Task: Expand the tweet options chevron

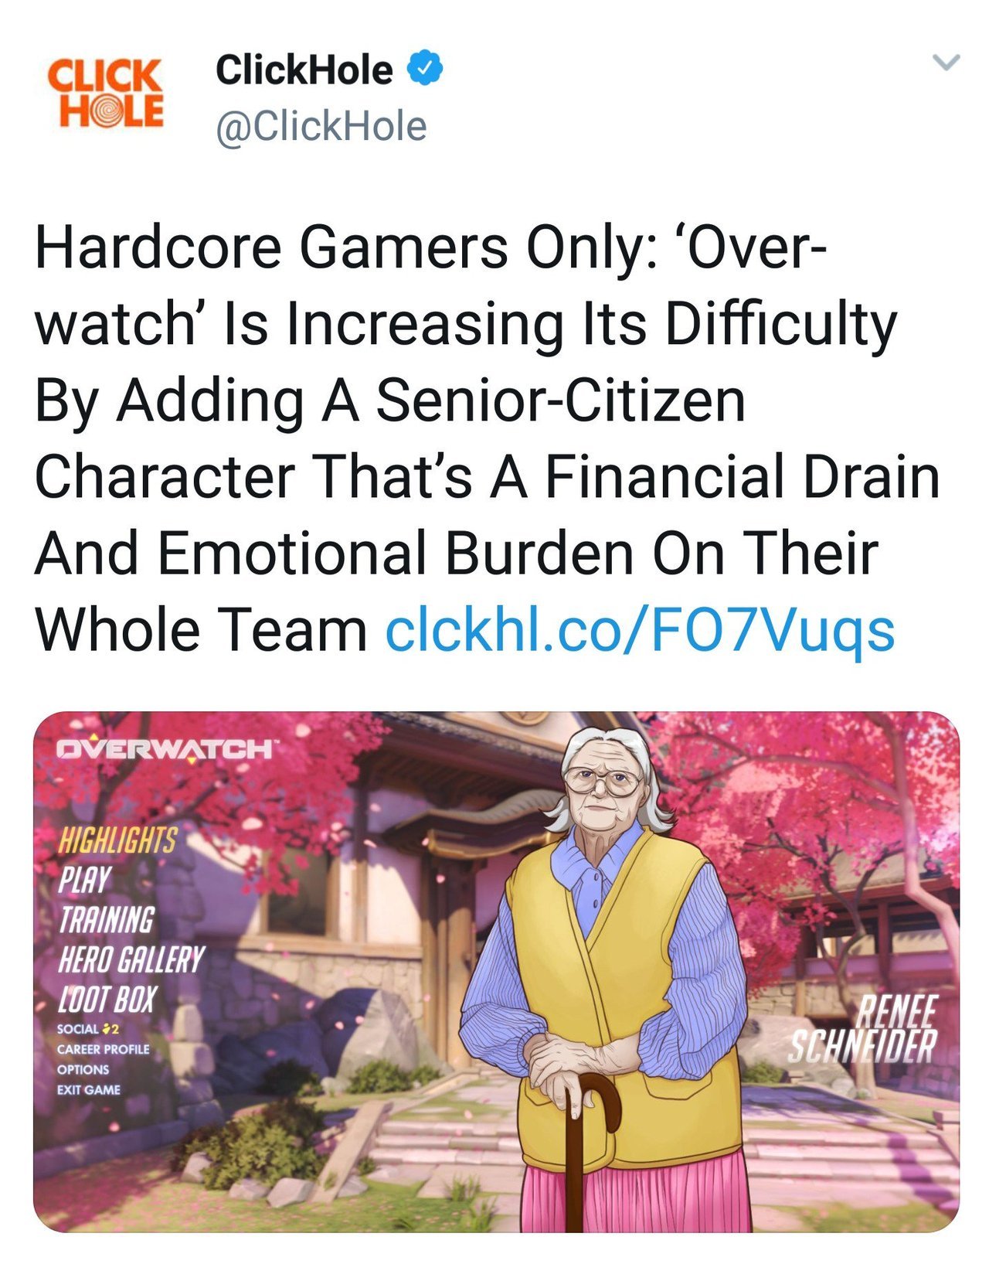Action: 946,62
